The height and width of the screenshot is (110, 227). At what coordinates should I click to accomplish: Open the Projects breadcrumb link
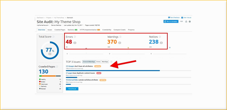click(x=49, y=18)
